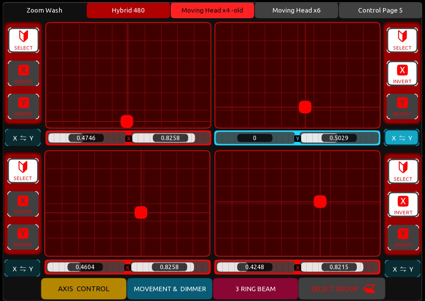Toggle Y INVERT for the 0.4604 pad
This screenshot has width=425, height=301.
point(23,237)
